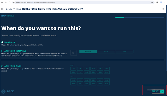Toggle the AM 9:00 time slot
The width and height of the screenshot is (167, 96).
[93, 72]
